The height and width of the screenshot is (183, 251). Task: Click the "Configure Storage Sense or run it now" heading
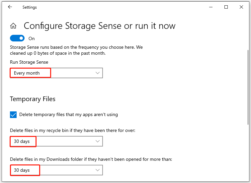pos(99,26)
